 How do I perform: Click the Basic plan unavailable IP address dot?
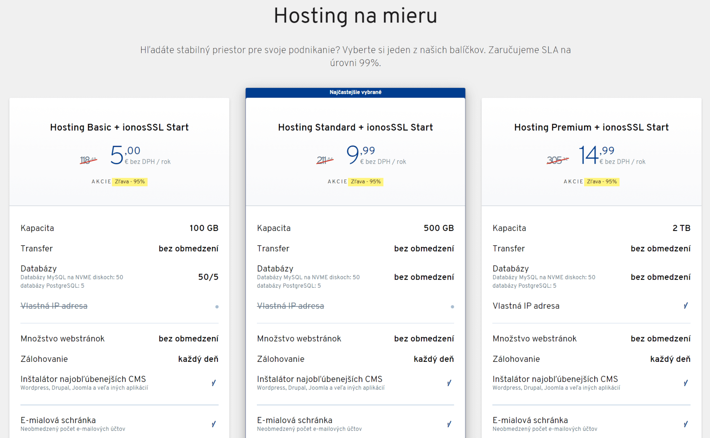[x=217, y=307]
